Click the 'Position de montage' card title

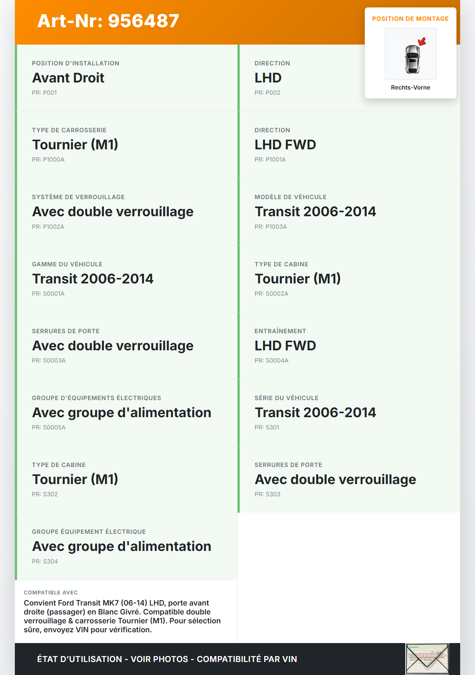click(410, 19)
